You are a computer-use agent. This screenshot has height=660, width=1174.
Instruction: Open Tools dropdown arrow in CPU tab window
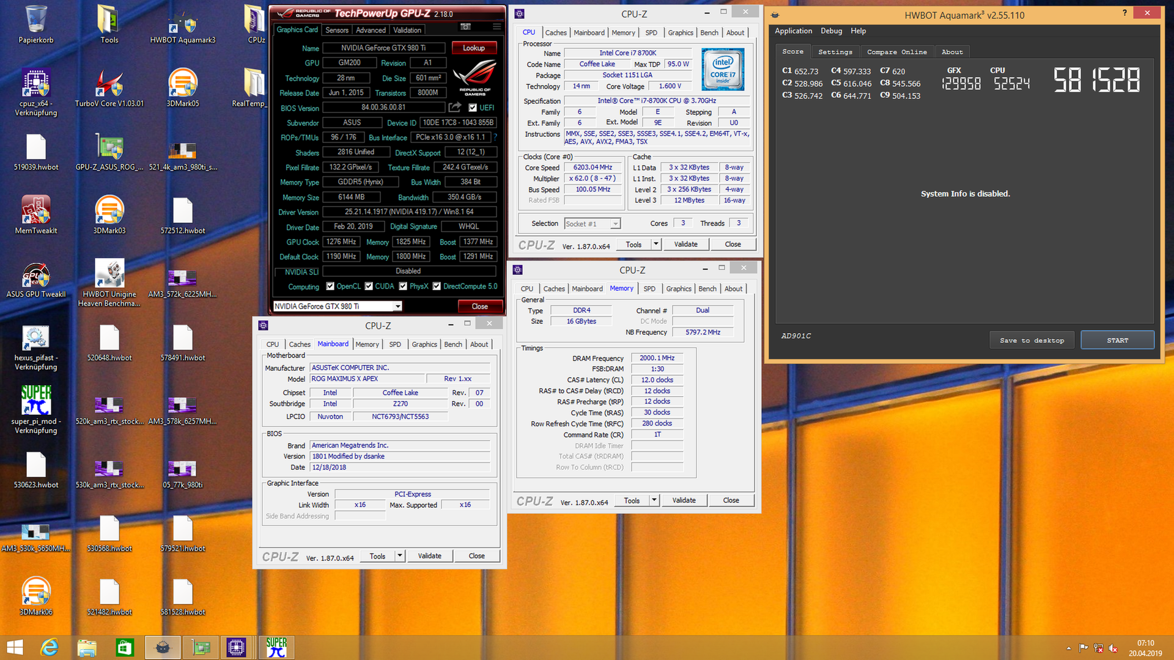click(x=656, y=244)
